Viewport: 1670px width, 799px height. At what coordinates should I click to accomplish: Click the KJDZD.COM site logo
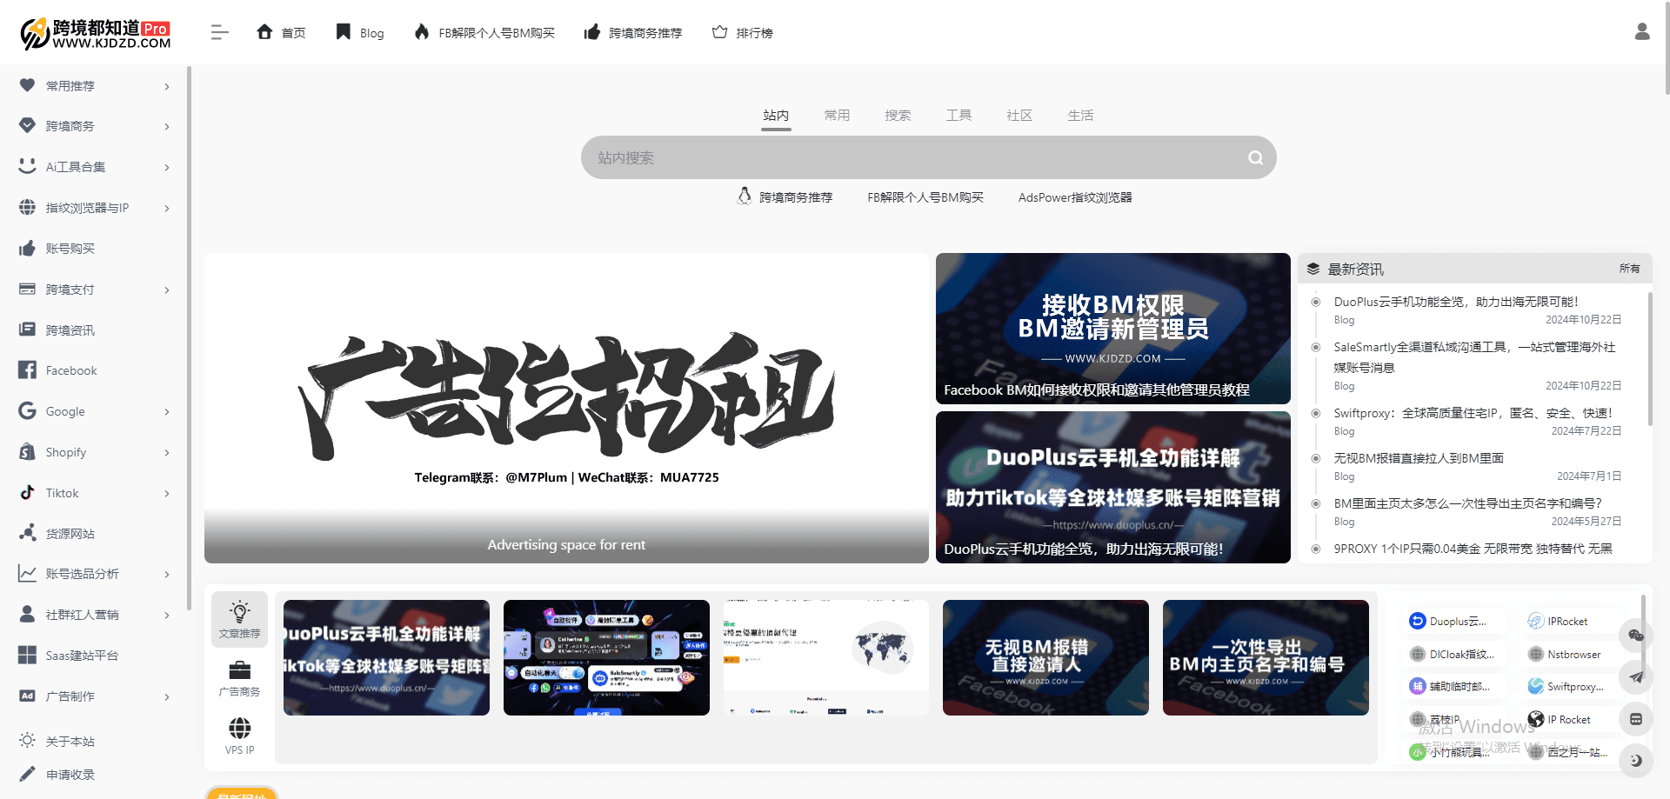point(96,33)
